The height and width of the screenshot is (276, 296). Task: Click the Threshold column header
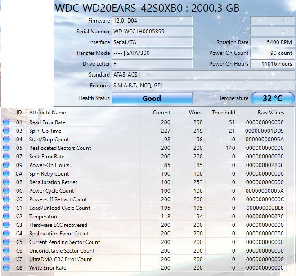pyautogui.click(x=224, y=113)
